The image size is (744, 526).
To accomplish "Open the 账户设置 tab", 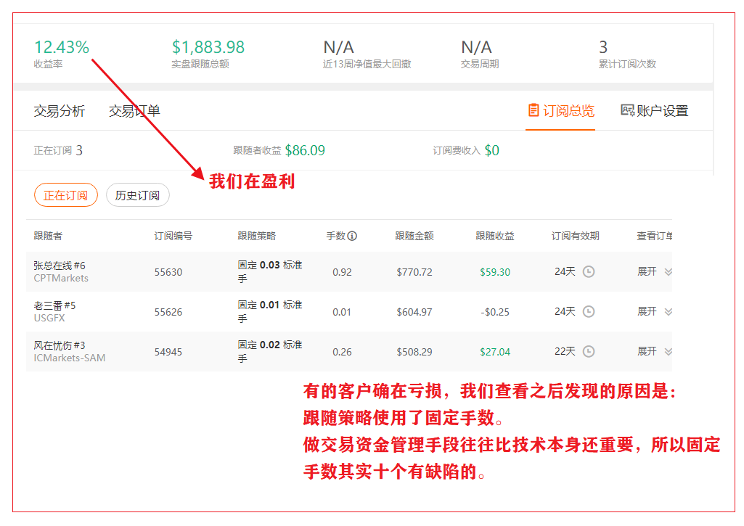I will tap(655, 110).
